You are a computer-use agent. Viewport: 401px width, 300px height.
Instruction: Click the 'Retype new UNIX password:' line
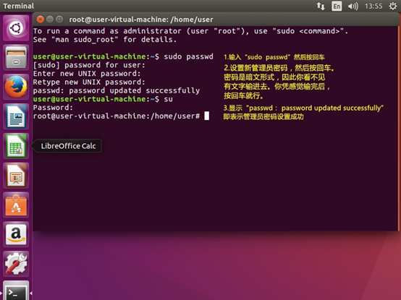(x=89, y=82)
